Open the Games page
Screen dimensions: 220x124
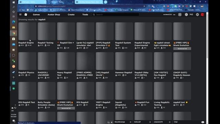click(x=36, y=14)
